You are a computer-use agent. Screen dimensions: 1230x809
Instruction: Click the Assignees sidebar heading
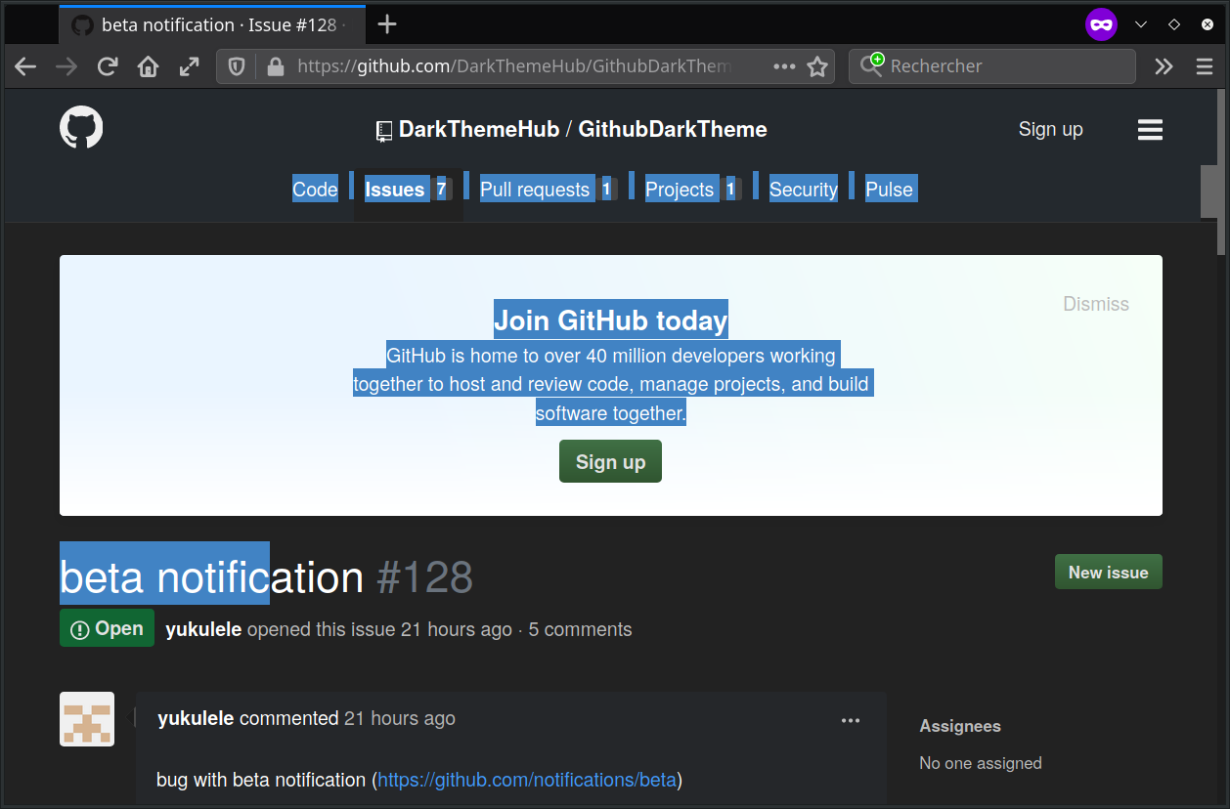tap(960, 726)
